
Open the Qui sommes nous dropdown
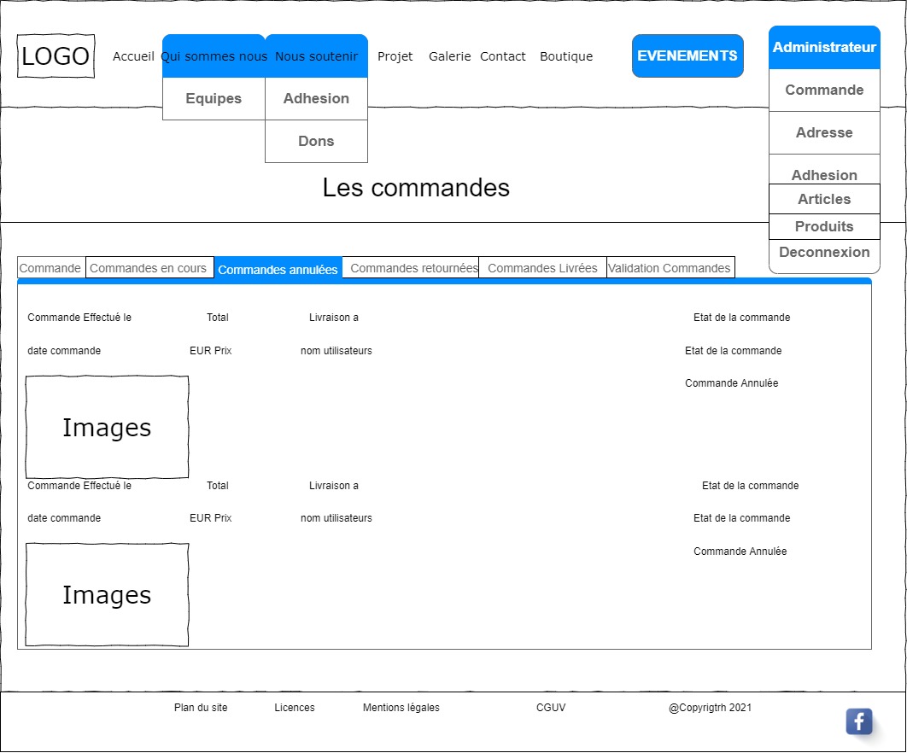tap(214, 56)
